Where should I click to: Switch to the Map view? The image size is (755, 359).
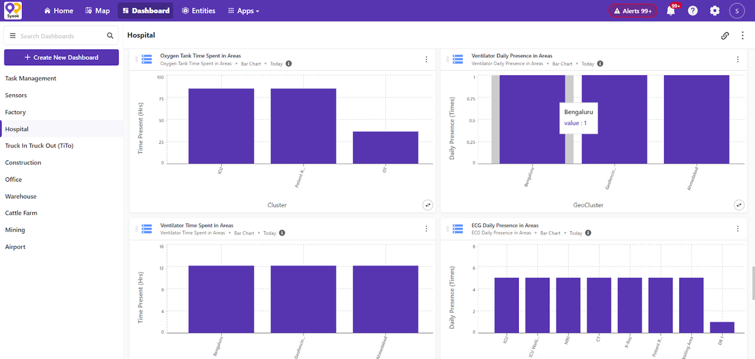point(97,10)
